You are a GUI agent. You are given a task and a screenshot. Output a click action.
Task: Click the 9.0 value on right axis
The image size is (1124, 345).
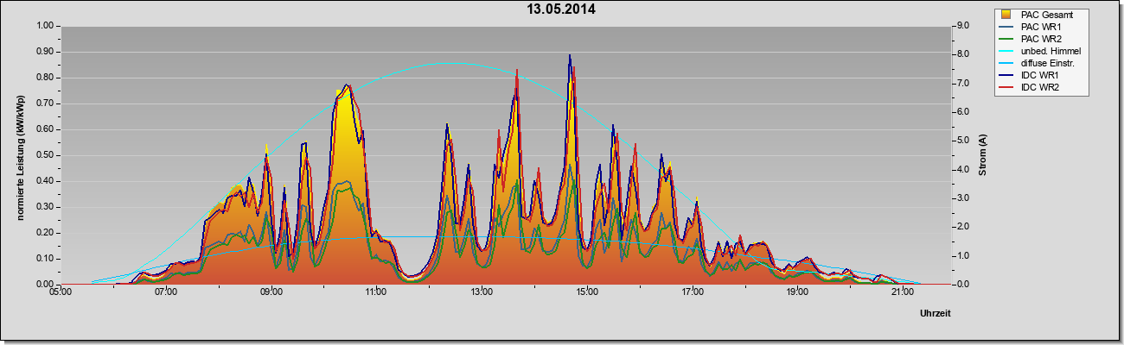point(963,26)
